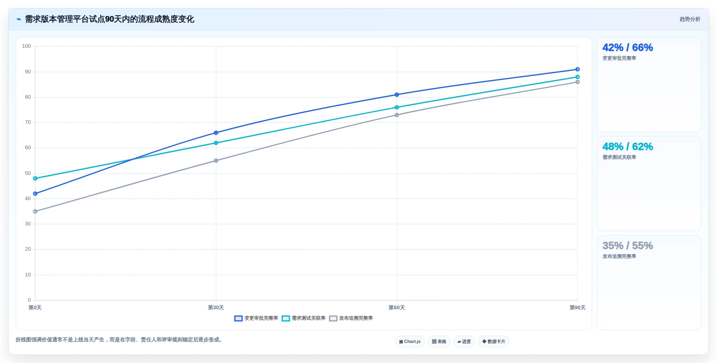Viewport: 717px width, 363px height.
Task: Click the 第0天 x-axis label
Action: 35,308
